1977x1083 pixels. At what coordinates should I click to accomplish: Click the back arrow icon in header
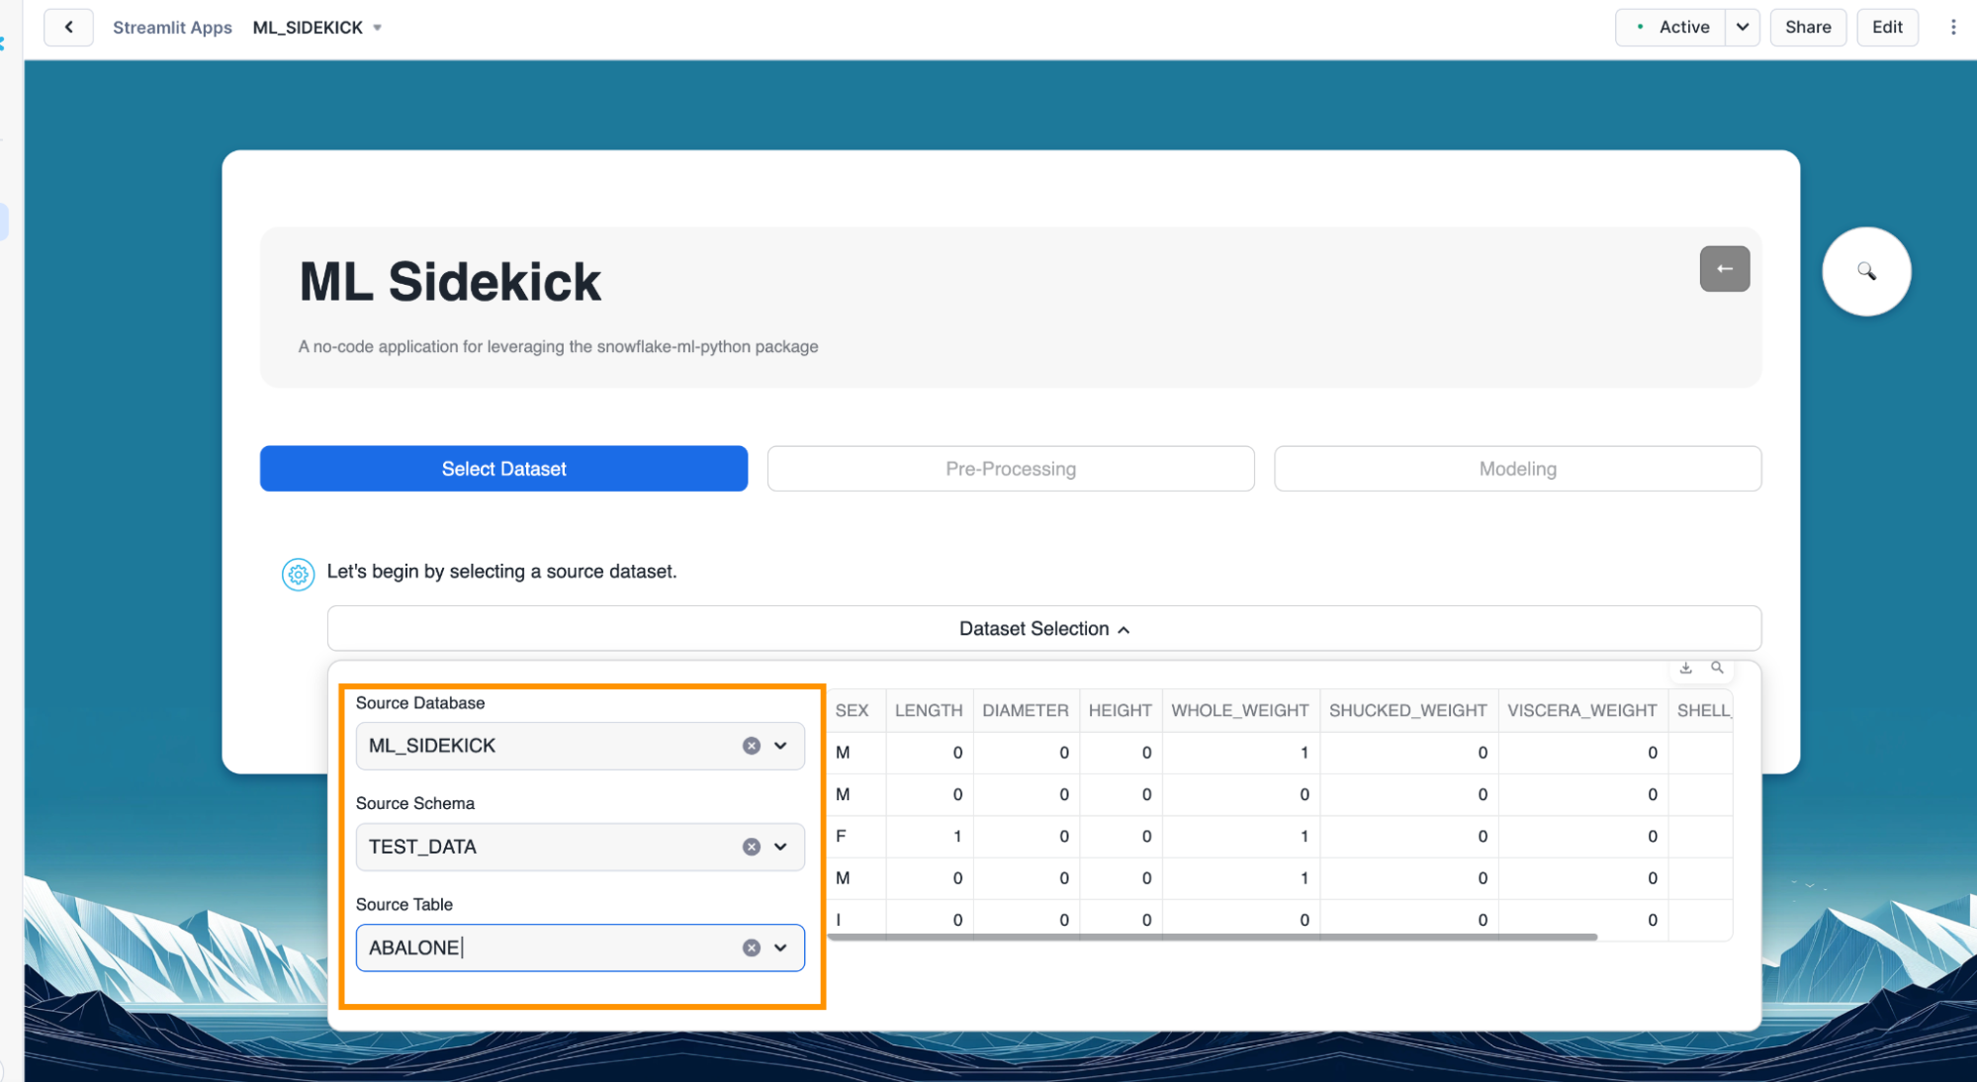[x=68, y=27]
